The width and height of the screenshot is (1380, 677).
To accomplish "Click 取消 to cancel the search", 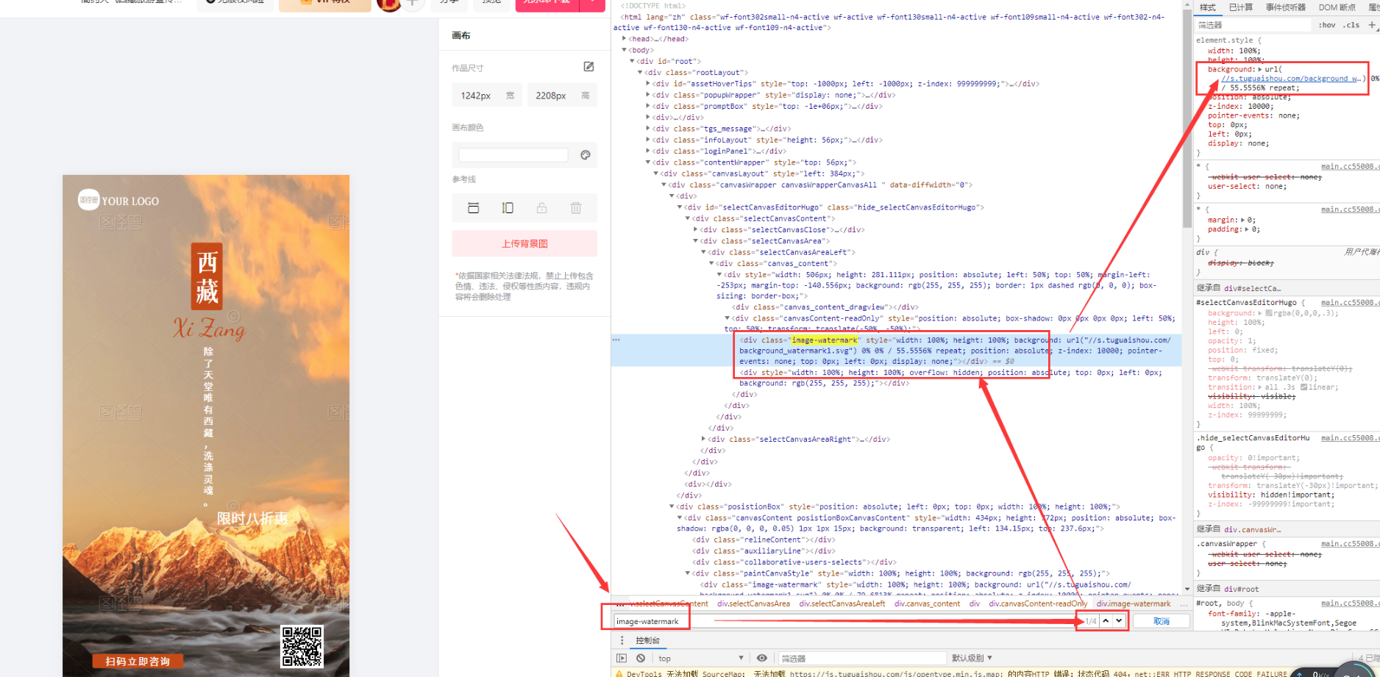I will coord(1161,621).
